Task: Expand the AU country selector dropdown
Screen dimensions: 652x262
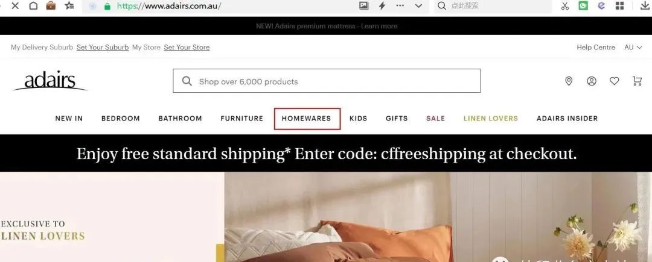Action: [x=633, y=47]
